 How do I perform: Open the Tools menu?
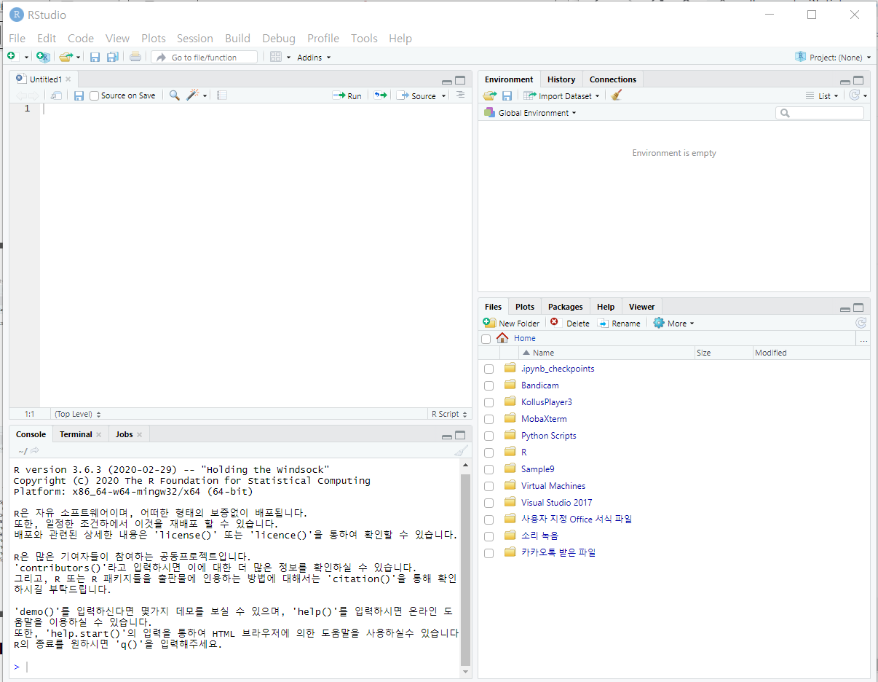pyautogui.click(x=364, y=38)
